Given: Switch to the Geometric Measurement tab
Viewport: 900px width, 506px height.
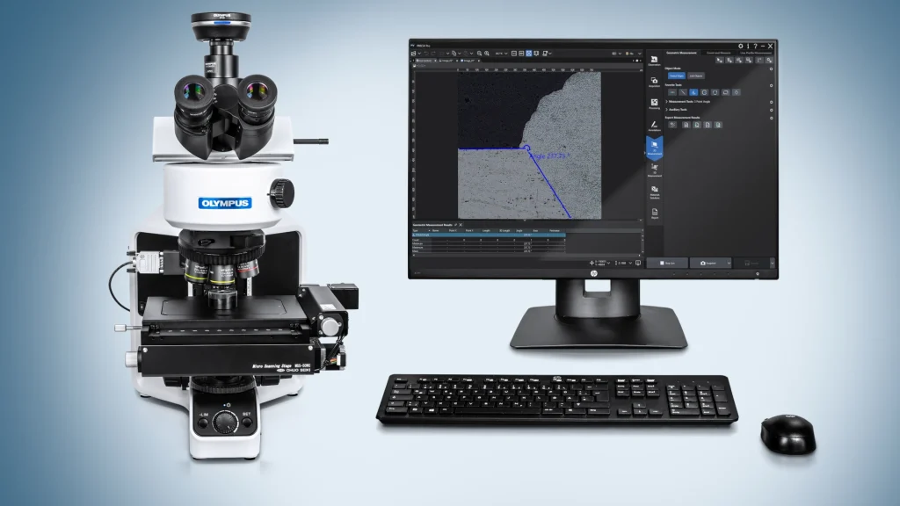Looking at the screenshot, I should pyautogui.click(x=681, y=53).
